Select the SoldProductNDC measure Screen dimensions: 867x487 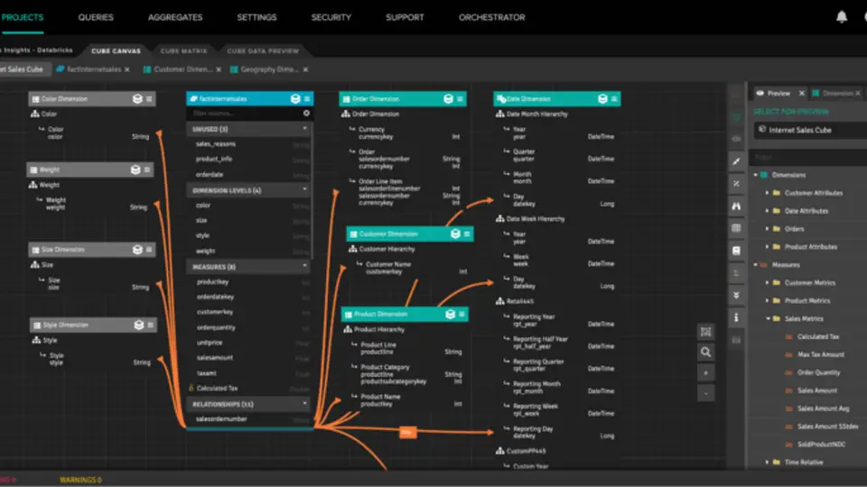click(821, 445)
